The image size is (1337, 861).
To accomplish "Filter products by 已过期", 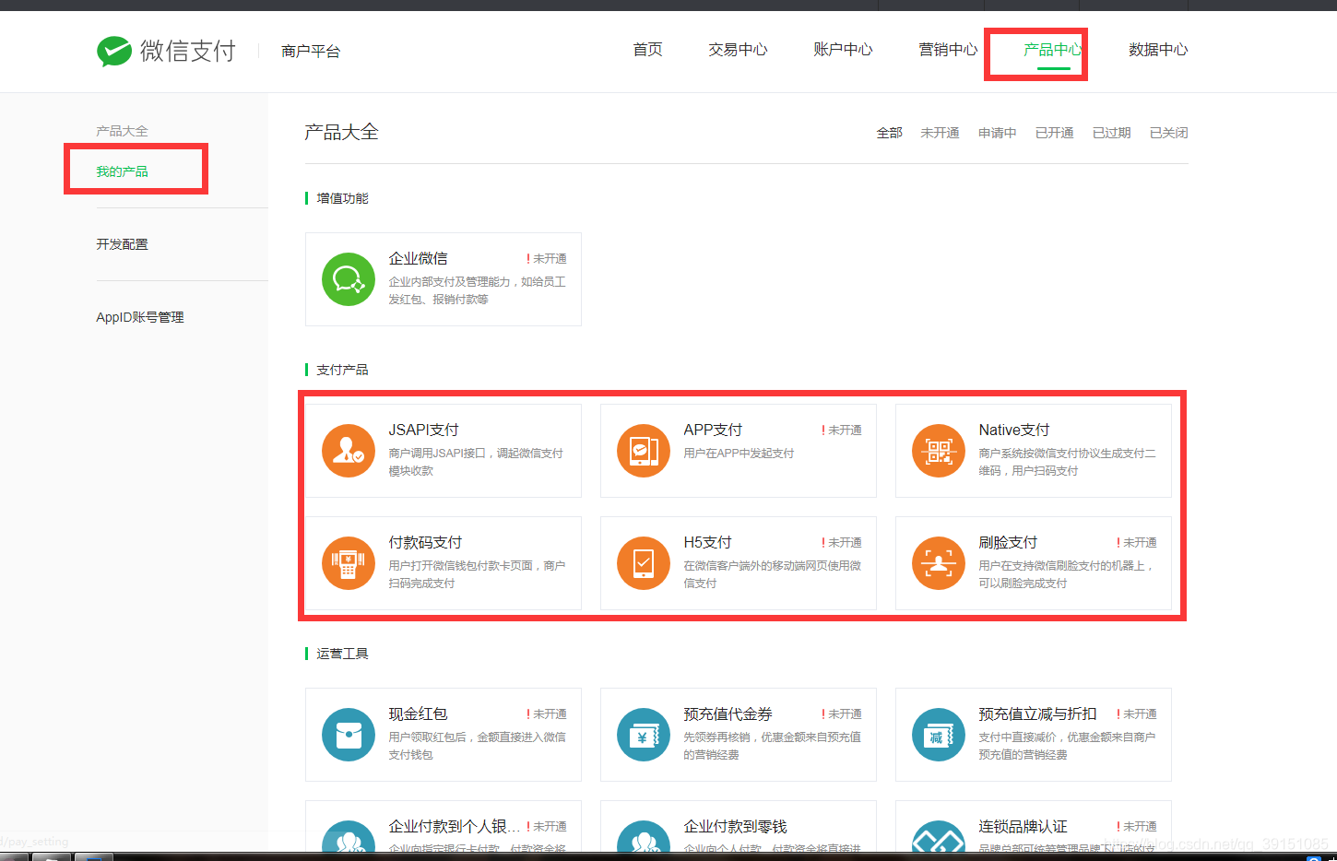I will pos(1111,133).
